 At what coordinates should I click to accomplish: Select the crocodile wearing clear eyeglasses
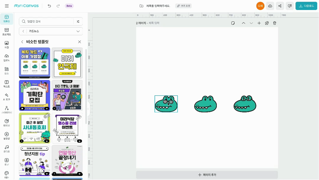click(245, 104)
